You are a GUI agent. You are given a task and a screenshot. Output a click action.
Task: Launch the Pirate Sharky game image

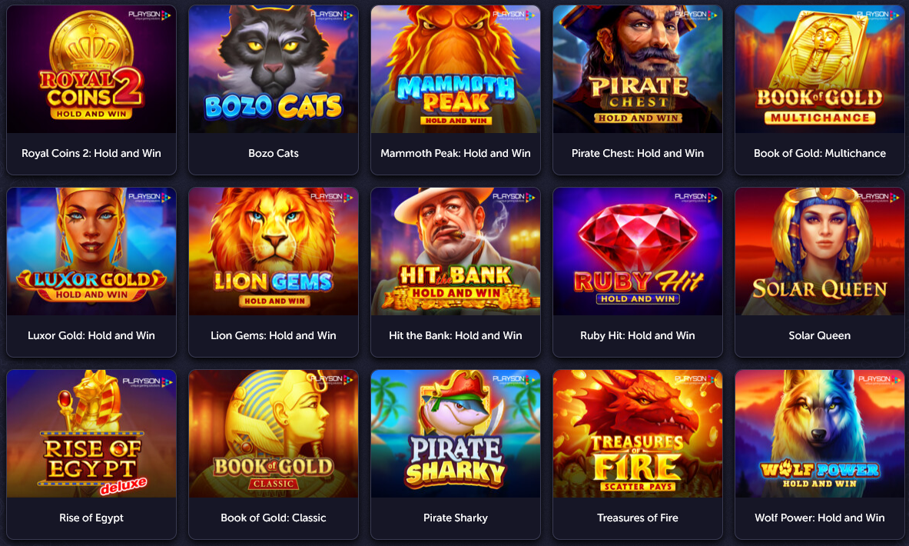tap(455, 434)
